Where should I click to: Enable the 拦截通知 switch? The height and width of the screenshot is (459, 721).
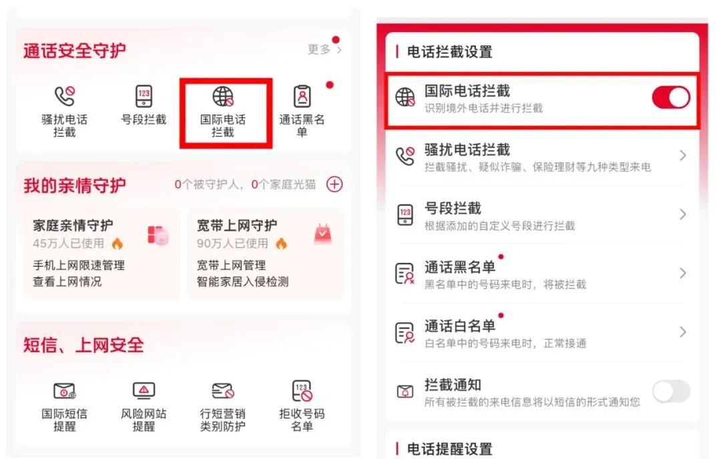(x=671, y=392)
